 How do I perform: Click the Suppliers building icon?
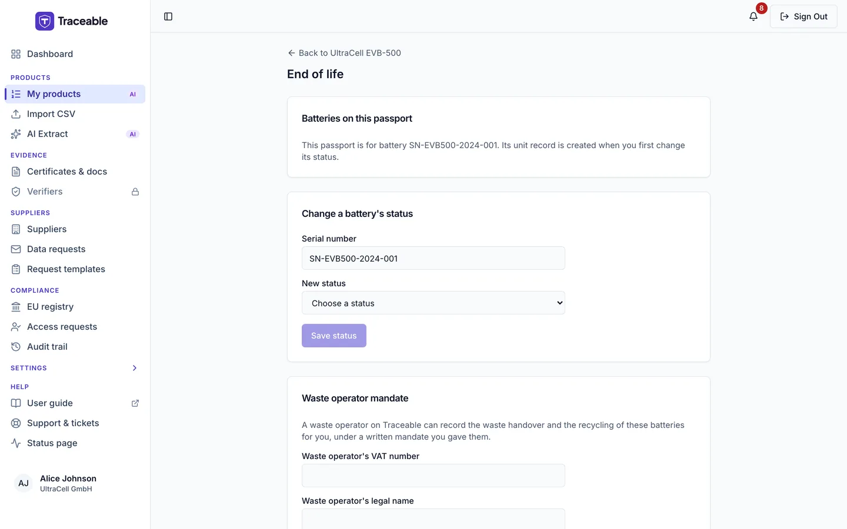point(16,229)
